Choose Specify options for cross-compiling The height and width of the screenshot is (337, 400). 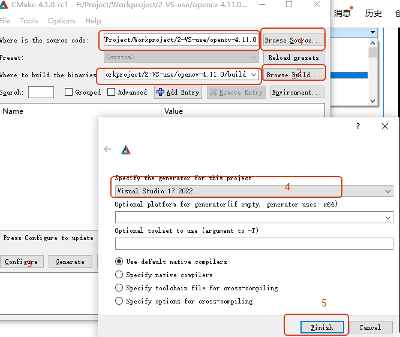(x=119, y=301)
